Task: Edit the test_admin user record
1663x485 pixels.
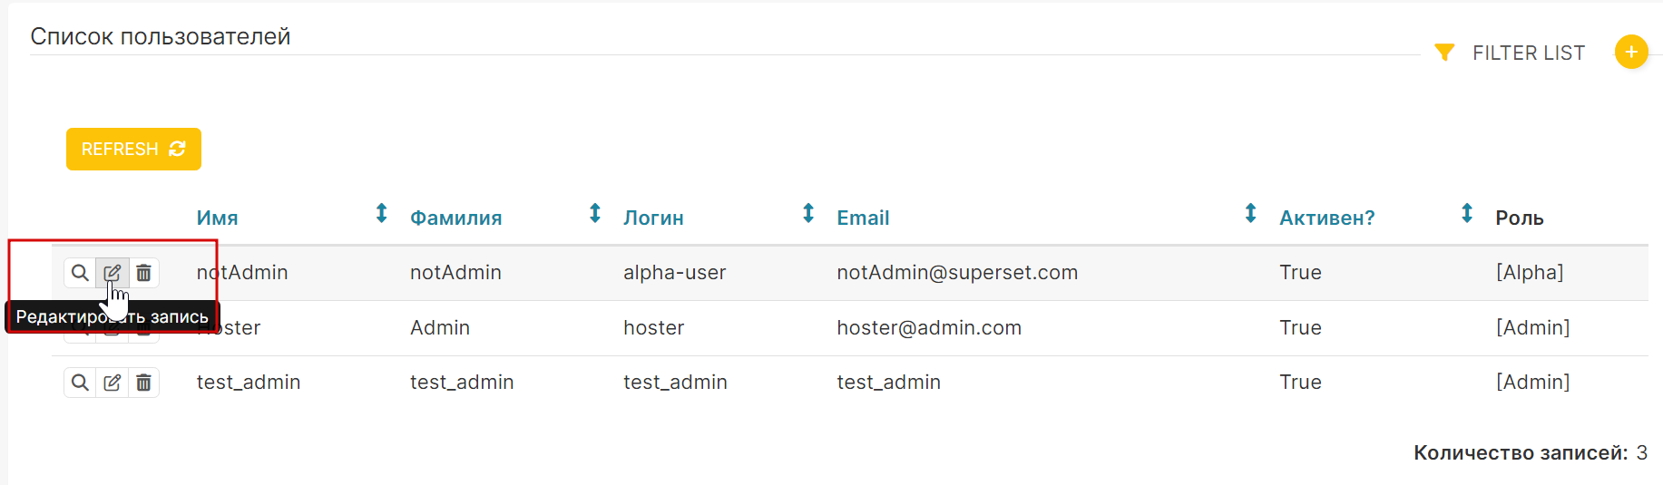Action: pyautogui.click(x=112, y=383)
